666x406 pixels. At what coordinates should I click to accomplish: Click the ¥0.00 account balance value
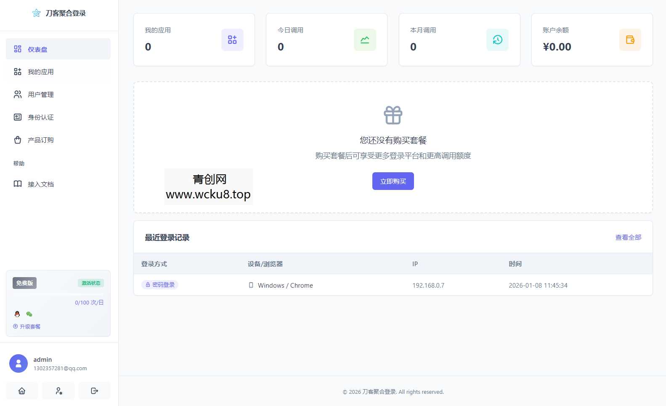point(557,47)
